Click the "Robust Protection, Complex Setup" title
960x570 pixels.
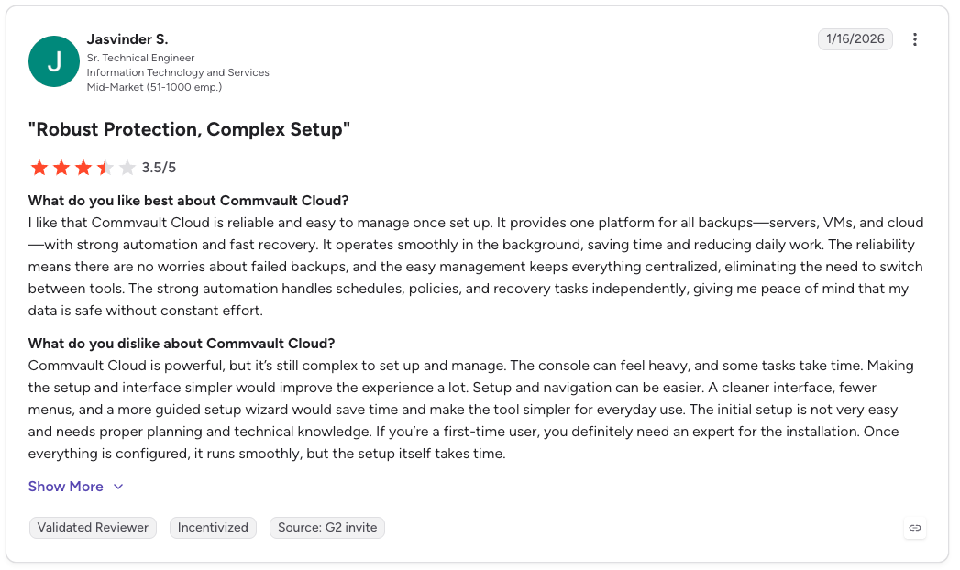coord(189,129)
